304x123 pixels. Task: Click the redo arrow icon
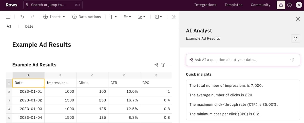[x=32, y=17]
